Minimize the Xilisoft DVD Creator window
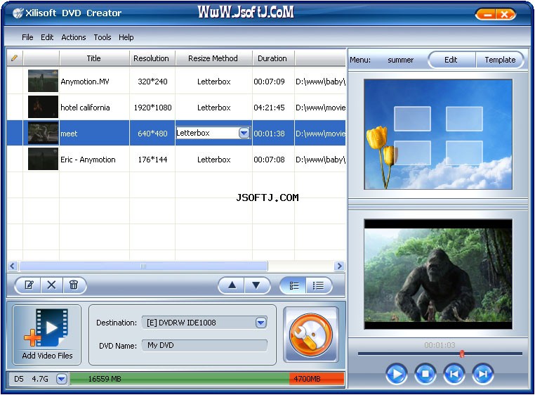This screenshot has width=535, height=395. coord(487,14)
